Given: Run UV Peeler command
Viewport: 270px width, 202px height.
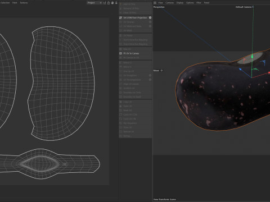Looking at the screenshot, I should pyautogui.click(x=135, y=35).
